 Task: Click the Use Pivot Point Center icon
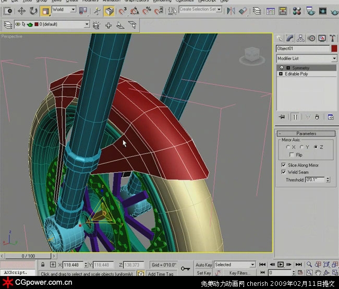click(83, 11)
